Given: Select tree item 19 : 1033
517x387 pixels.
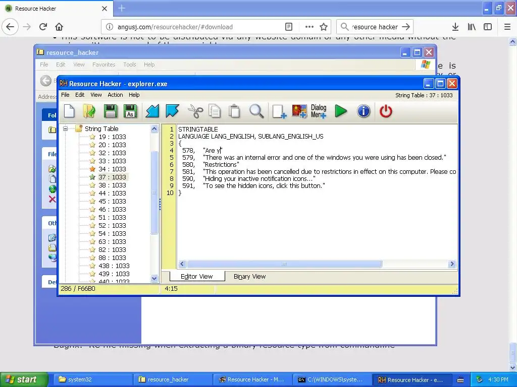Looking at the screenshot, I should coord(112,137).
